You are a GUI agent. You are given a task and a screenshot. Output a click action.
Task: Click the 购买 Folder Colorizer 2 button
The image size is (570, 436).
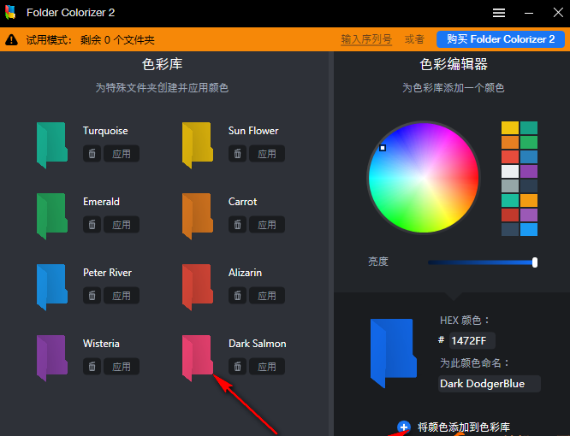click(x=501, y=39)
